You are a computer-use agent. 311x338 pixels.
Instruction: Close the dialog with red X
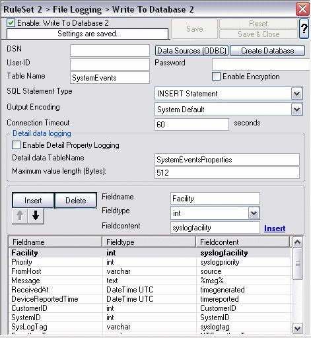pos(302,9)
